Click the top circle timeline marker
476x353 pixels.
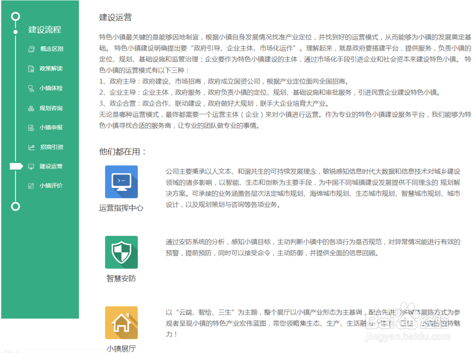16,16
